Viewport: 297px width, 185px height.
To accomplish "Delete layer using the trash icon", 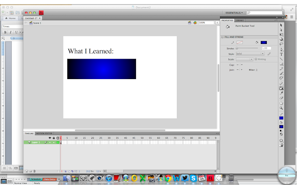I will pos(34,171).
